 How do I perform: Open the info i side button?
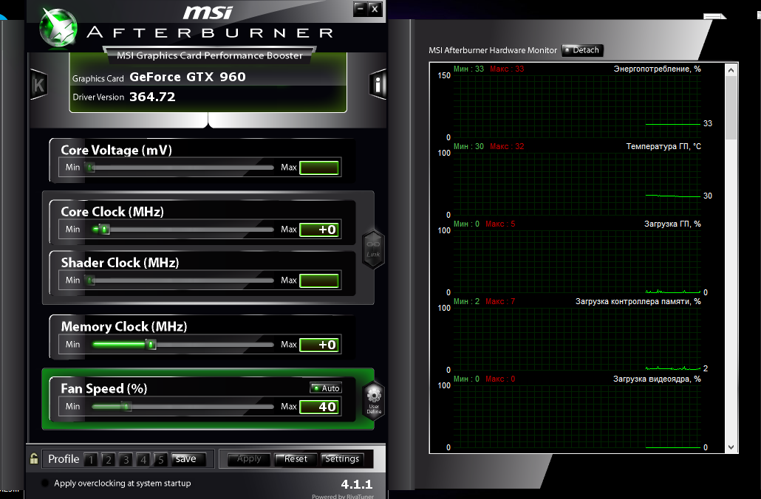point(378,85)
